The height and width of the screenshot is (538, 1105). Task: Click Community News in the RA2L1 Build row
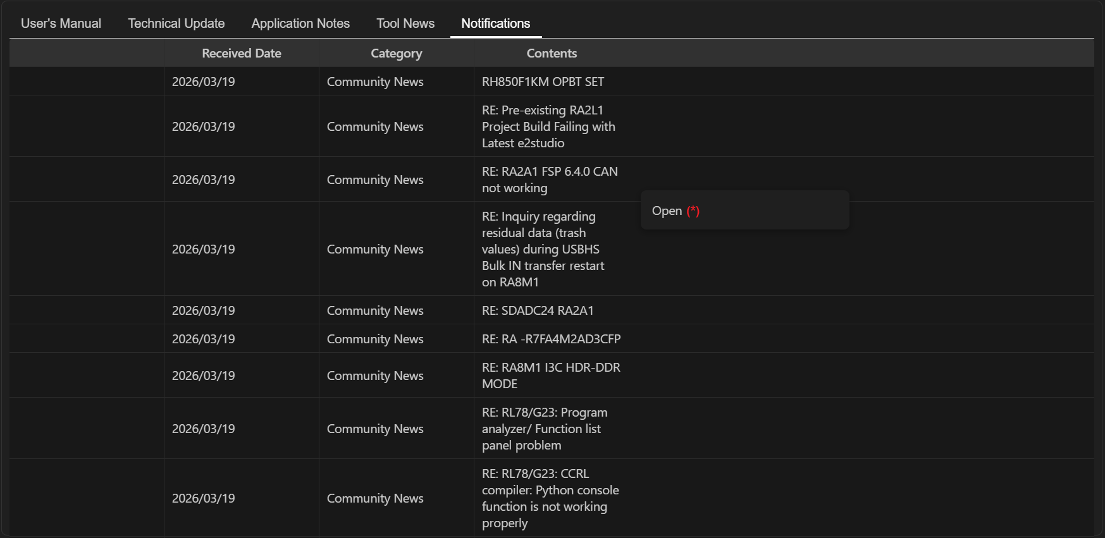[x=375, y=126]
